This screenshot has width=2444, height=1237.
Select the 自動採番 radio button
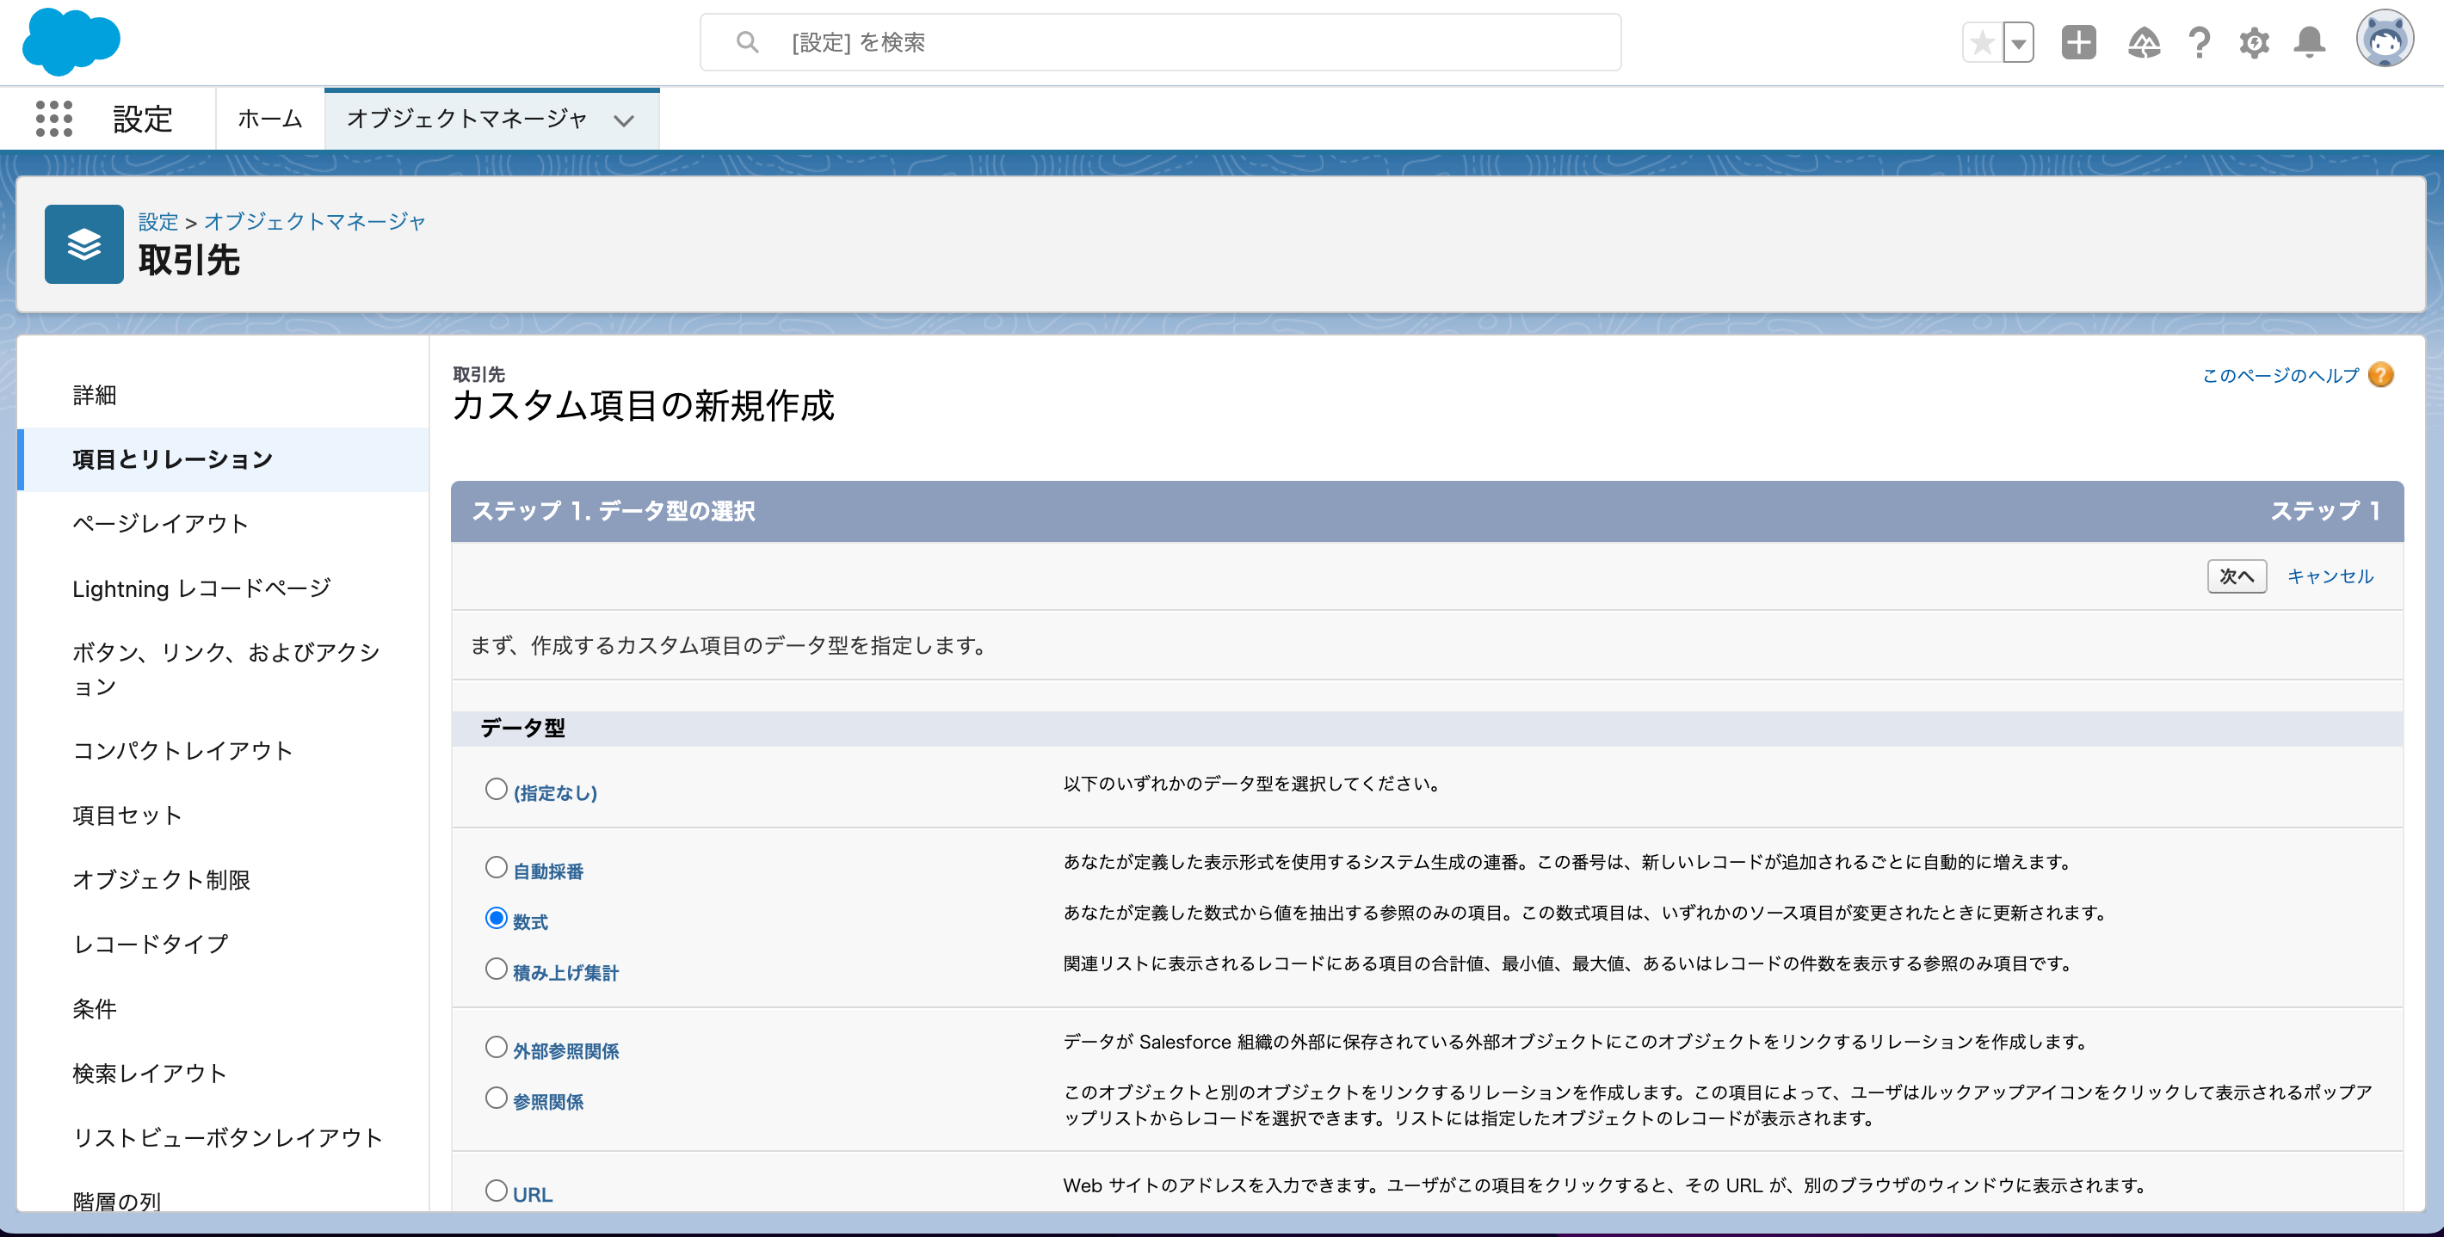pos(497,868)
